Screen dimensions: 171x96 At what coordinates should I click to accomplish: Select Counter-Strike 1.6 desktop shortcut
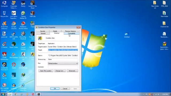click(x=23, y=56)
